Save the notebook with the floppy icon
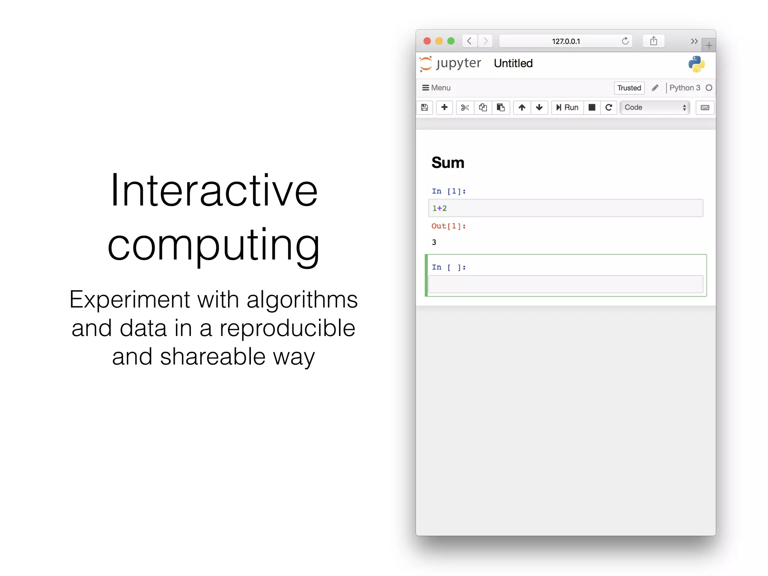This screenshot has width=768, height=576. pyautogui.click(x=424, y=108)
